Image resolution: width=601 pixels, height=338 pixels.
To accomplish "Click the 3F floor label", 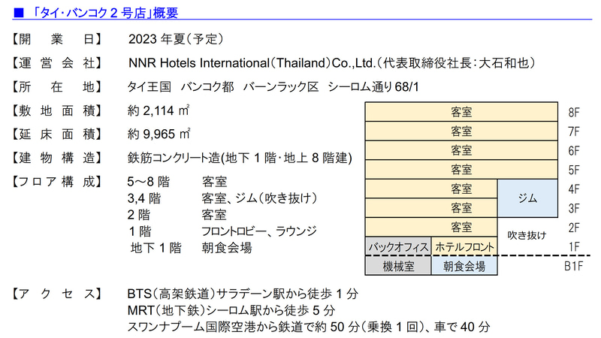I will coord(574,209).
